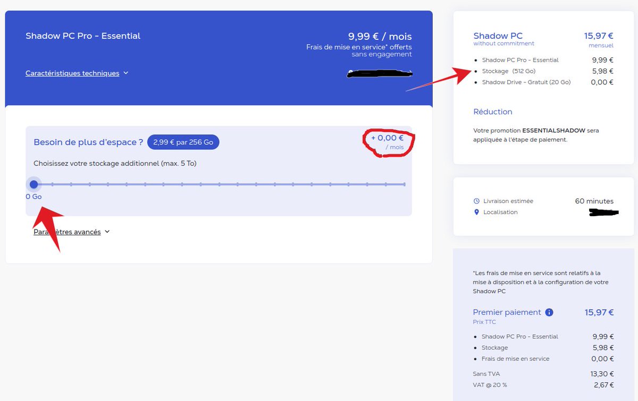Image resolution: width=638 pixels, height=401 pixels.
Task: Click the location pin icon beside Localisation
Action: [x=476, y=212]
